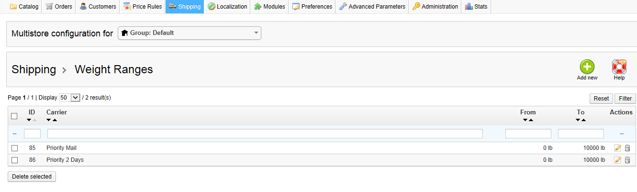
Task: Click the green Add new icon
Action: pyautogui.click(x=587, y=67)
